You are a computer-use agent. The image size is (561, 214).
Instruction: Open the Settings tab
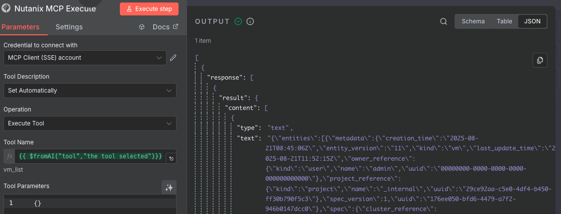tap(69, 27)
